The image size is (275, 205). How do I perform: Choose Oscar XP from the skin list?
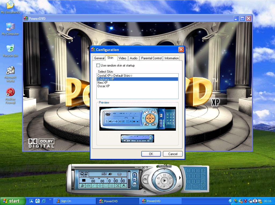coord(104,86)
